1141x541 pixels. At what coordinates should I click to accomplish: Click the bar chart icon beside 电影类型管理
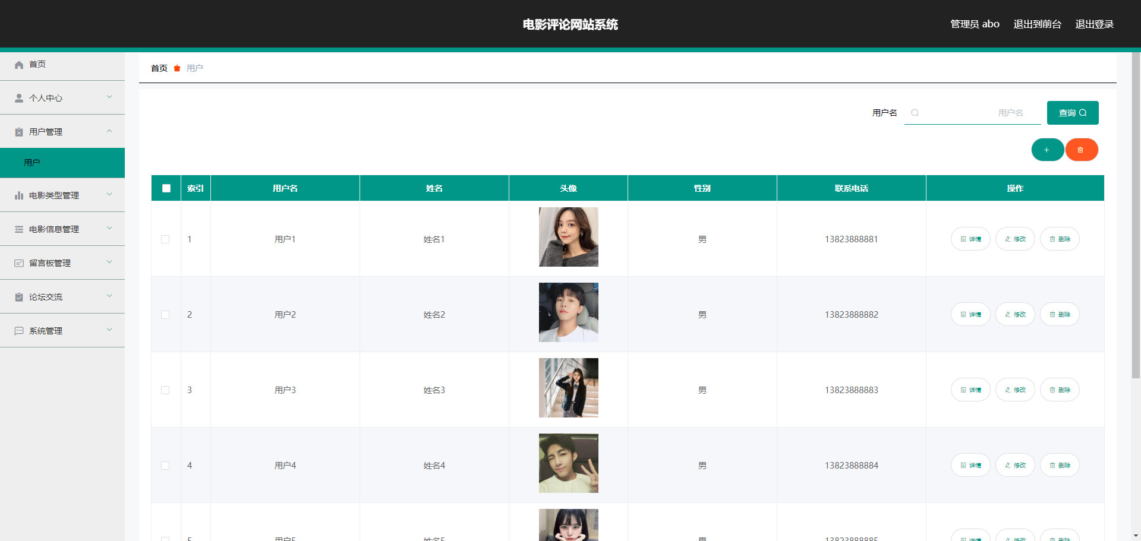19,195
